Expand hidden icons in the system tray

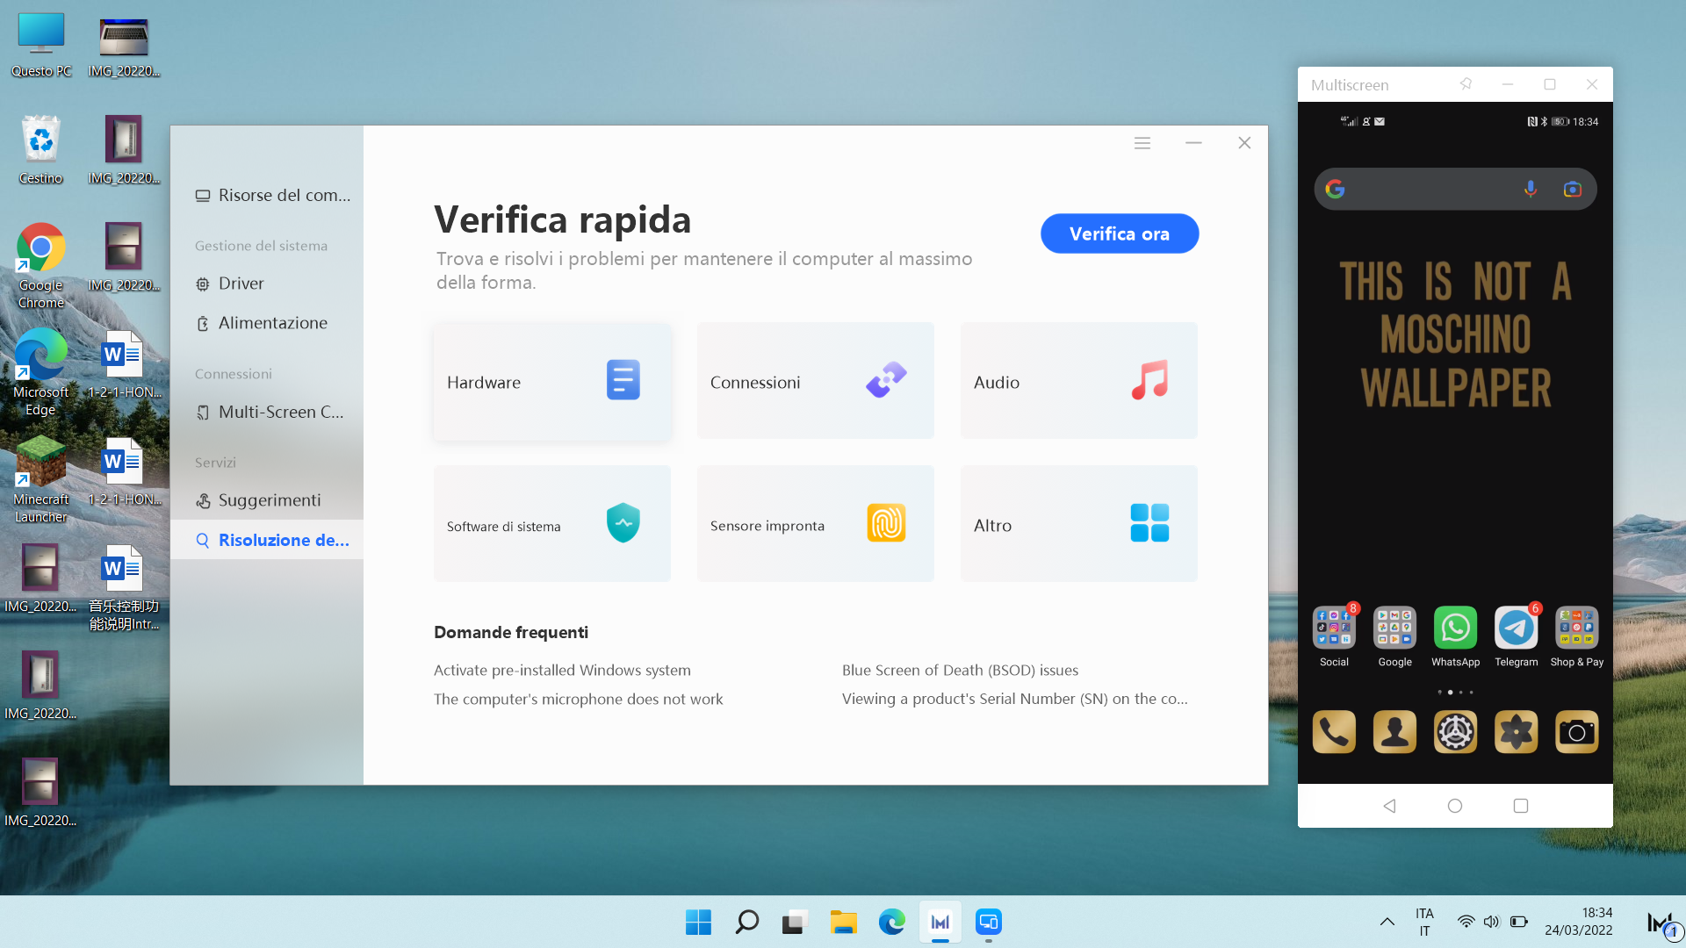(x=1387, y=922)
